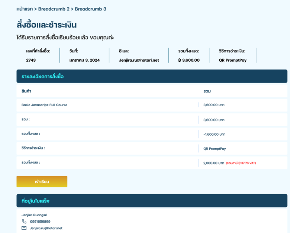
Task: Click the สินค้า column header
Action: (x=26, y=91)
